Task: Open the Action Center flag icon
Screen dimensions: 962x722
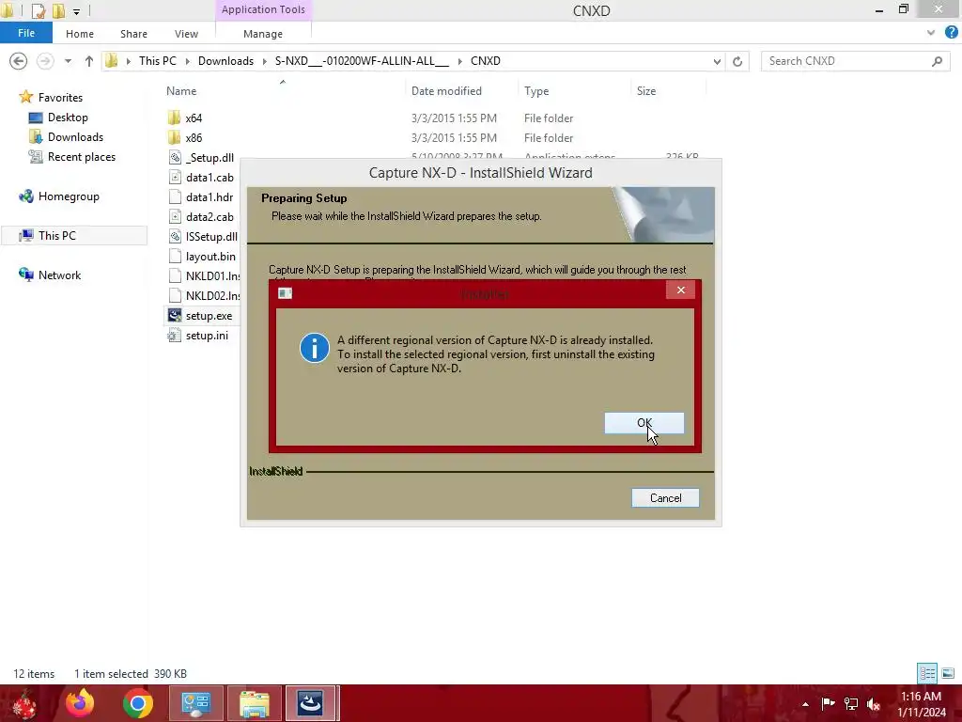Action: coord(828,703)
